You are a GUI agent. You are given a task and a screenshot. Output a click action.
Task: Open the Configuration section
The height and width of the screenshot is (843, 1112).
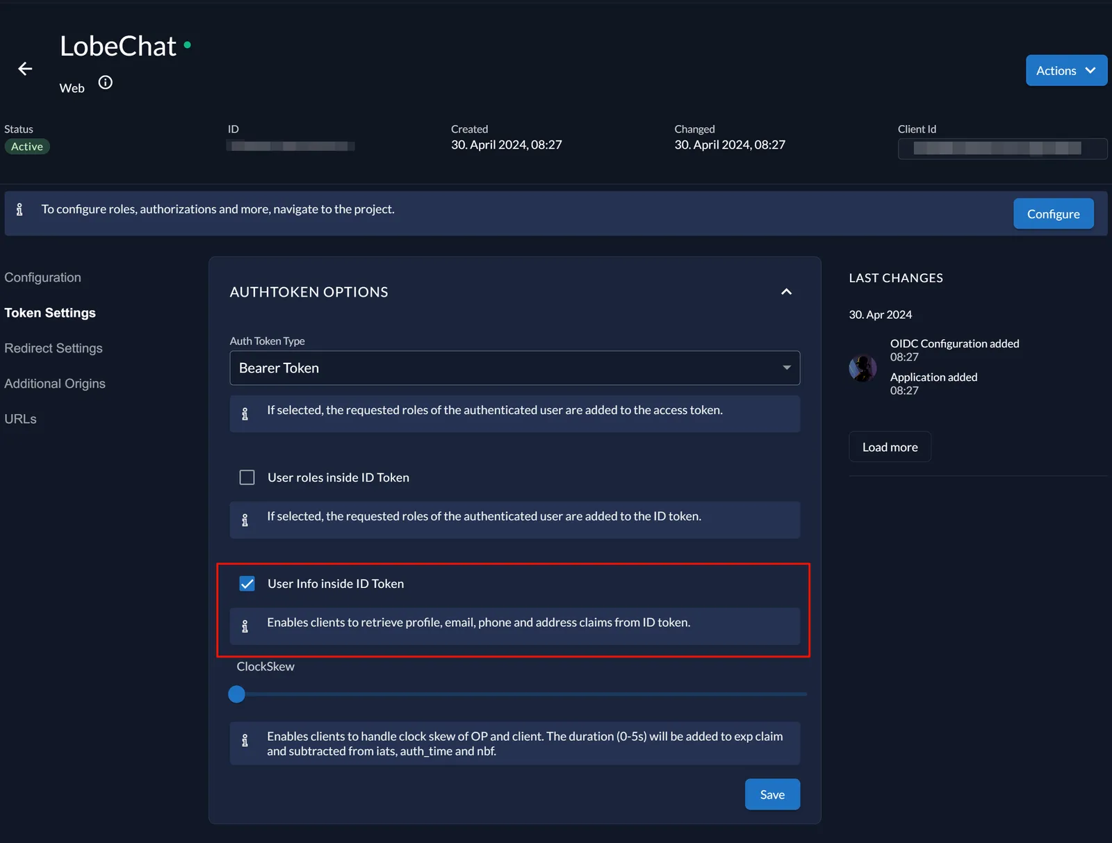point(43,277)
